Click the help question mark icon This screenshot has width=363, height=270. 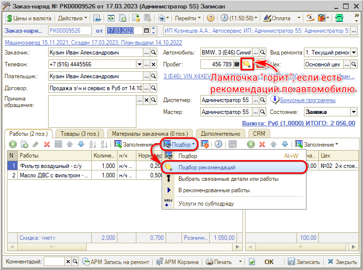[x=211, y=18]
